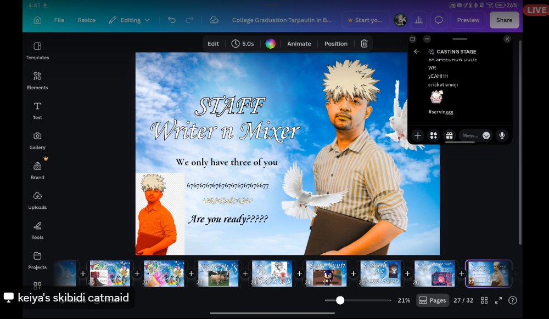Open the File menu
549x319 pixels.
[59, 20]
